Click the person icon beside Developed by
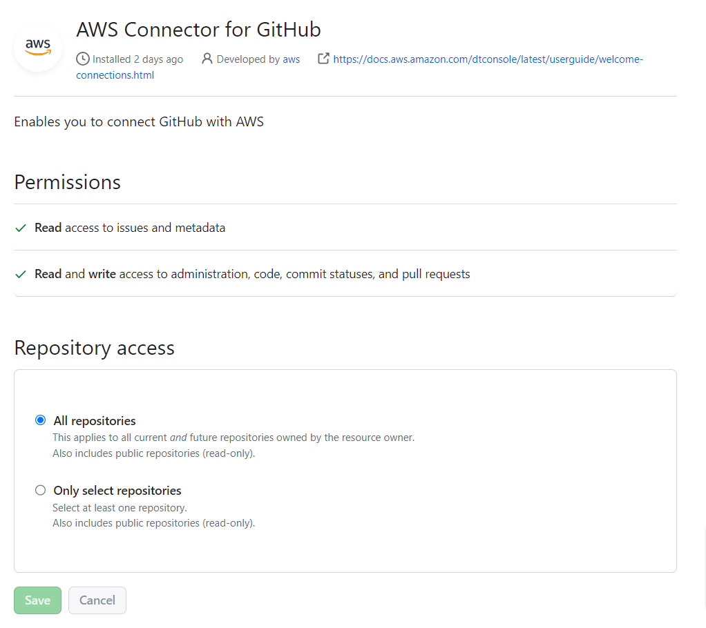Viewport: 706px width, 628px height. click(207, 59)
